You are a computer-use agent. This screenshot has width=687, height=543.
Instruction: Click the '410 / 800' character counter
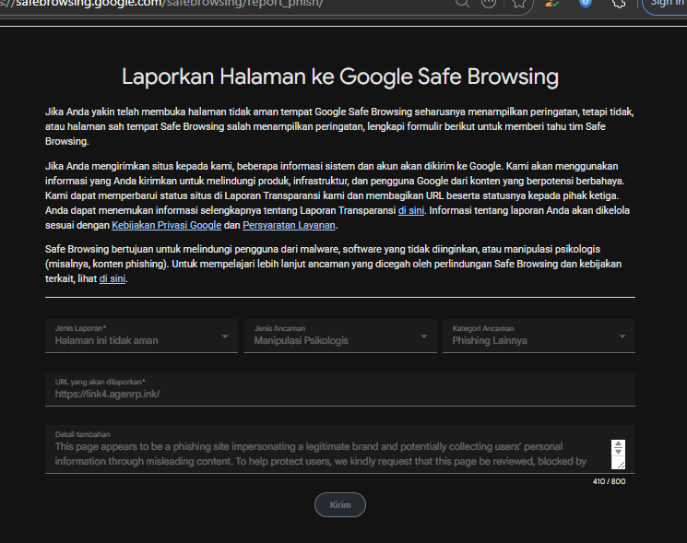(609, 481)
